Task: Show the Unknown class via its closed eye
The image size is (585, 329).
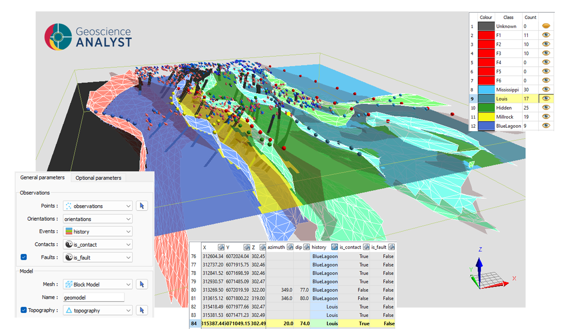Action: (546, 26)
